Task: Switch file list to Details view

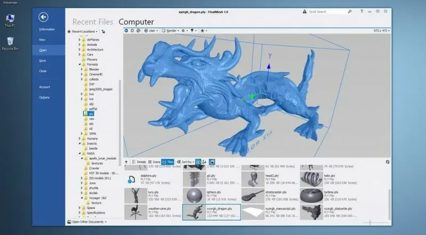Action: pyautogui.click(x=139, y=162)
